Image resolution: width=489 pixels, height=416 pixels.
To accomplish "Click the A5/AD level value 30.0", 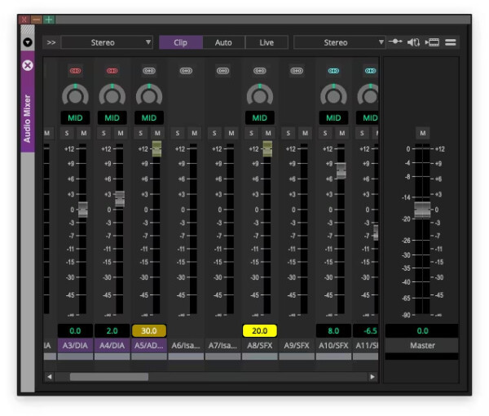I will click(149, 331).
